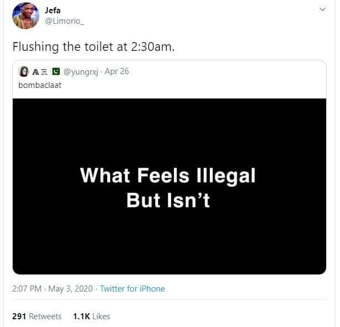The width and height of the screenshot is (340, 327).
Task: Click the 2:07 PM tweet time
Action: tap(27, 289)
